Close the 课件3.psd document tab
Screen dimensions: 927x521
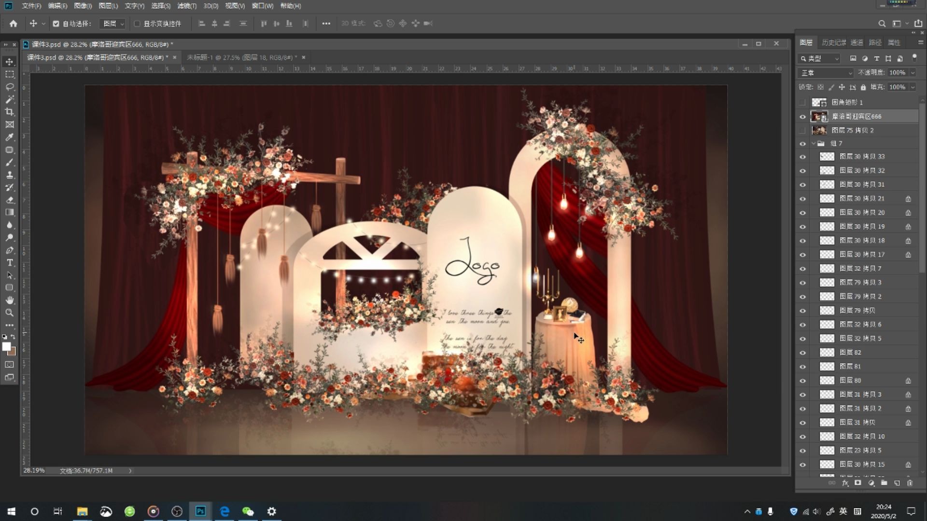tap(174, 57)
